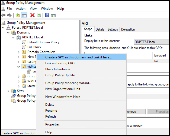170x136 pixels.
Task: Select New Organizational Unit
Action: tap(81, 89)
